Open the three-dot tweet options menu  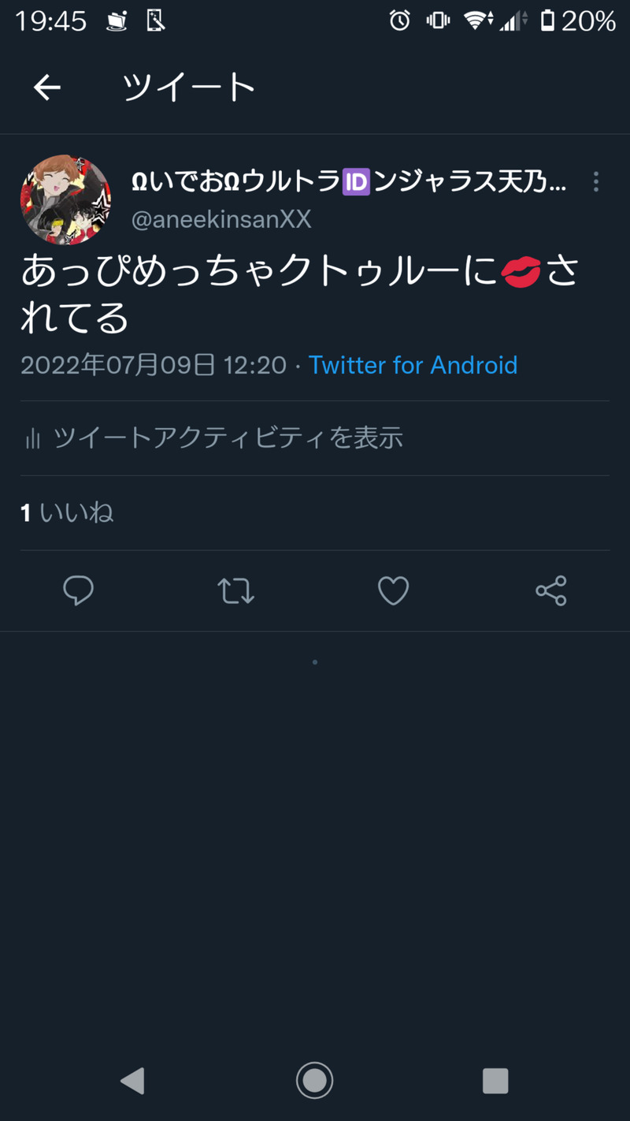click(596, 182)
